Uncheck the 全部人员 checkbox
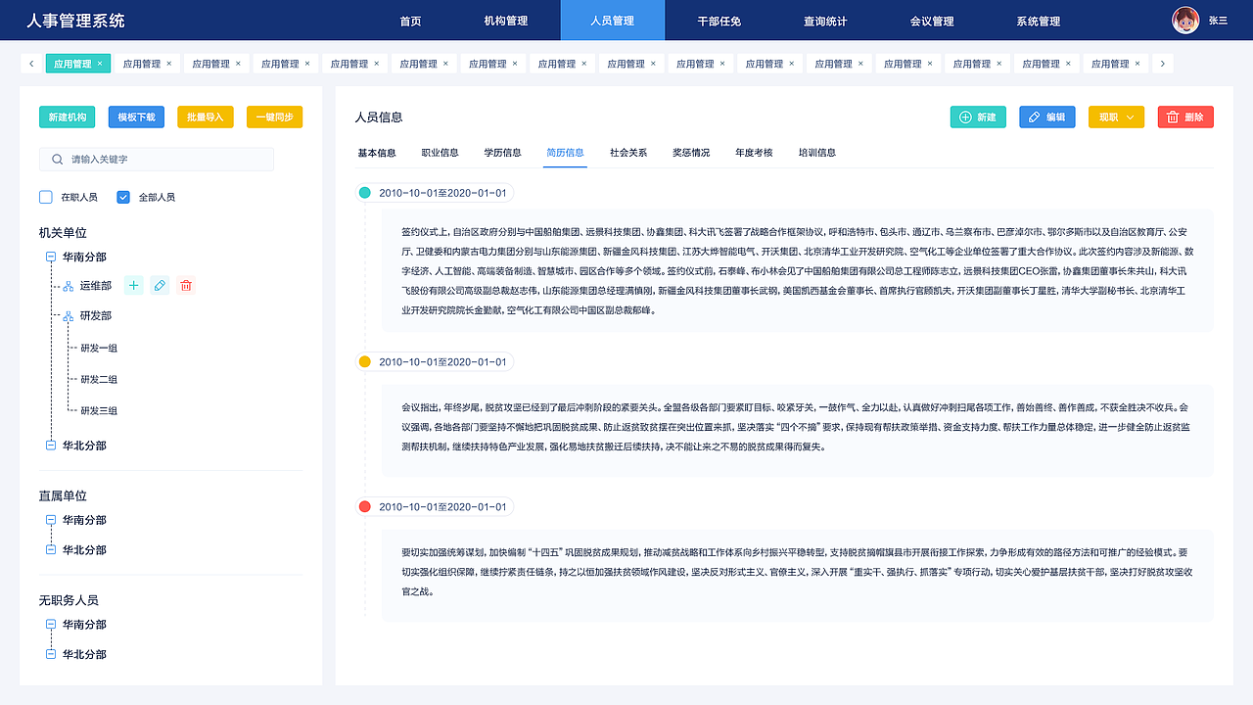Image resolution: width=1253 pixels, height=705 pixels. [121, 196]
